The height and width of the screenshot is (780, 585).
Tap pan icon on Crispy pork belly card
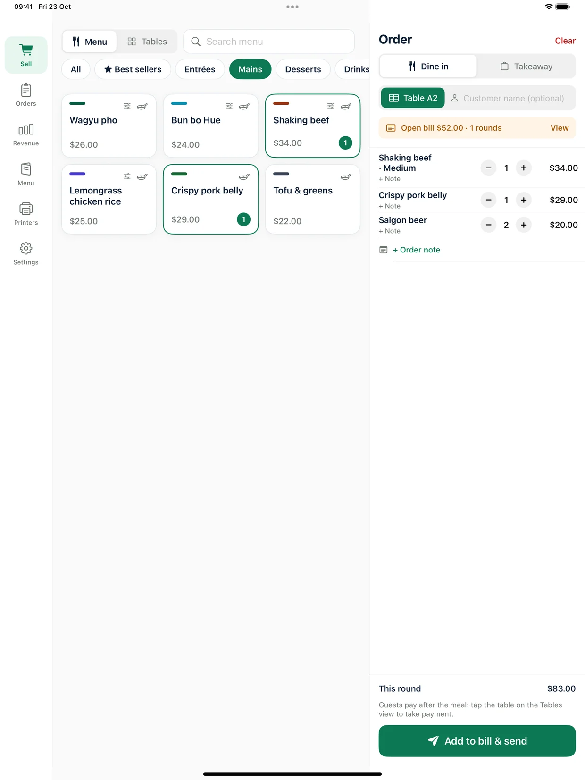click(x=244, y=176)
